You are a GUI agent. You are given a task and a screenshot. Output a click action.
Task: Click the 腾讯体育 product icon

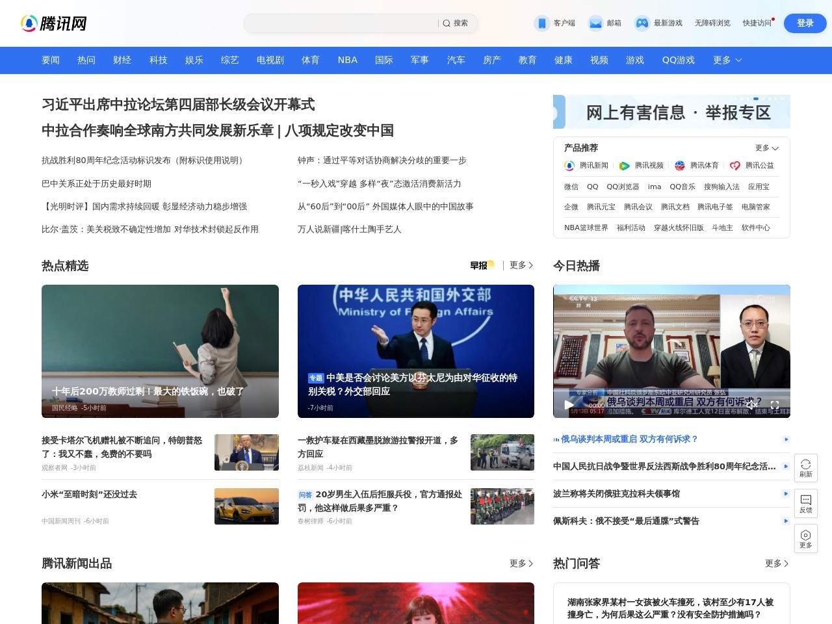click(680, 166)
